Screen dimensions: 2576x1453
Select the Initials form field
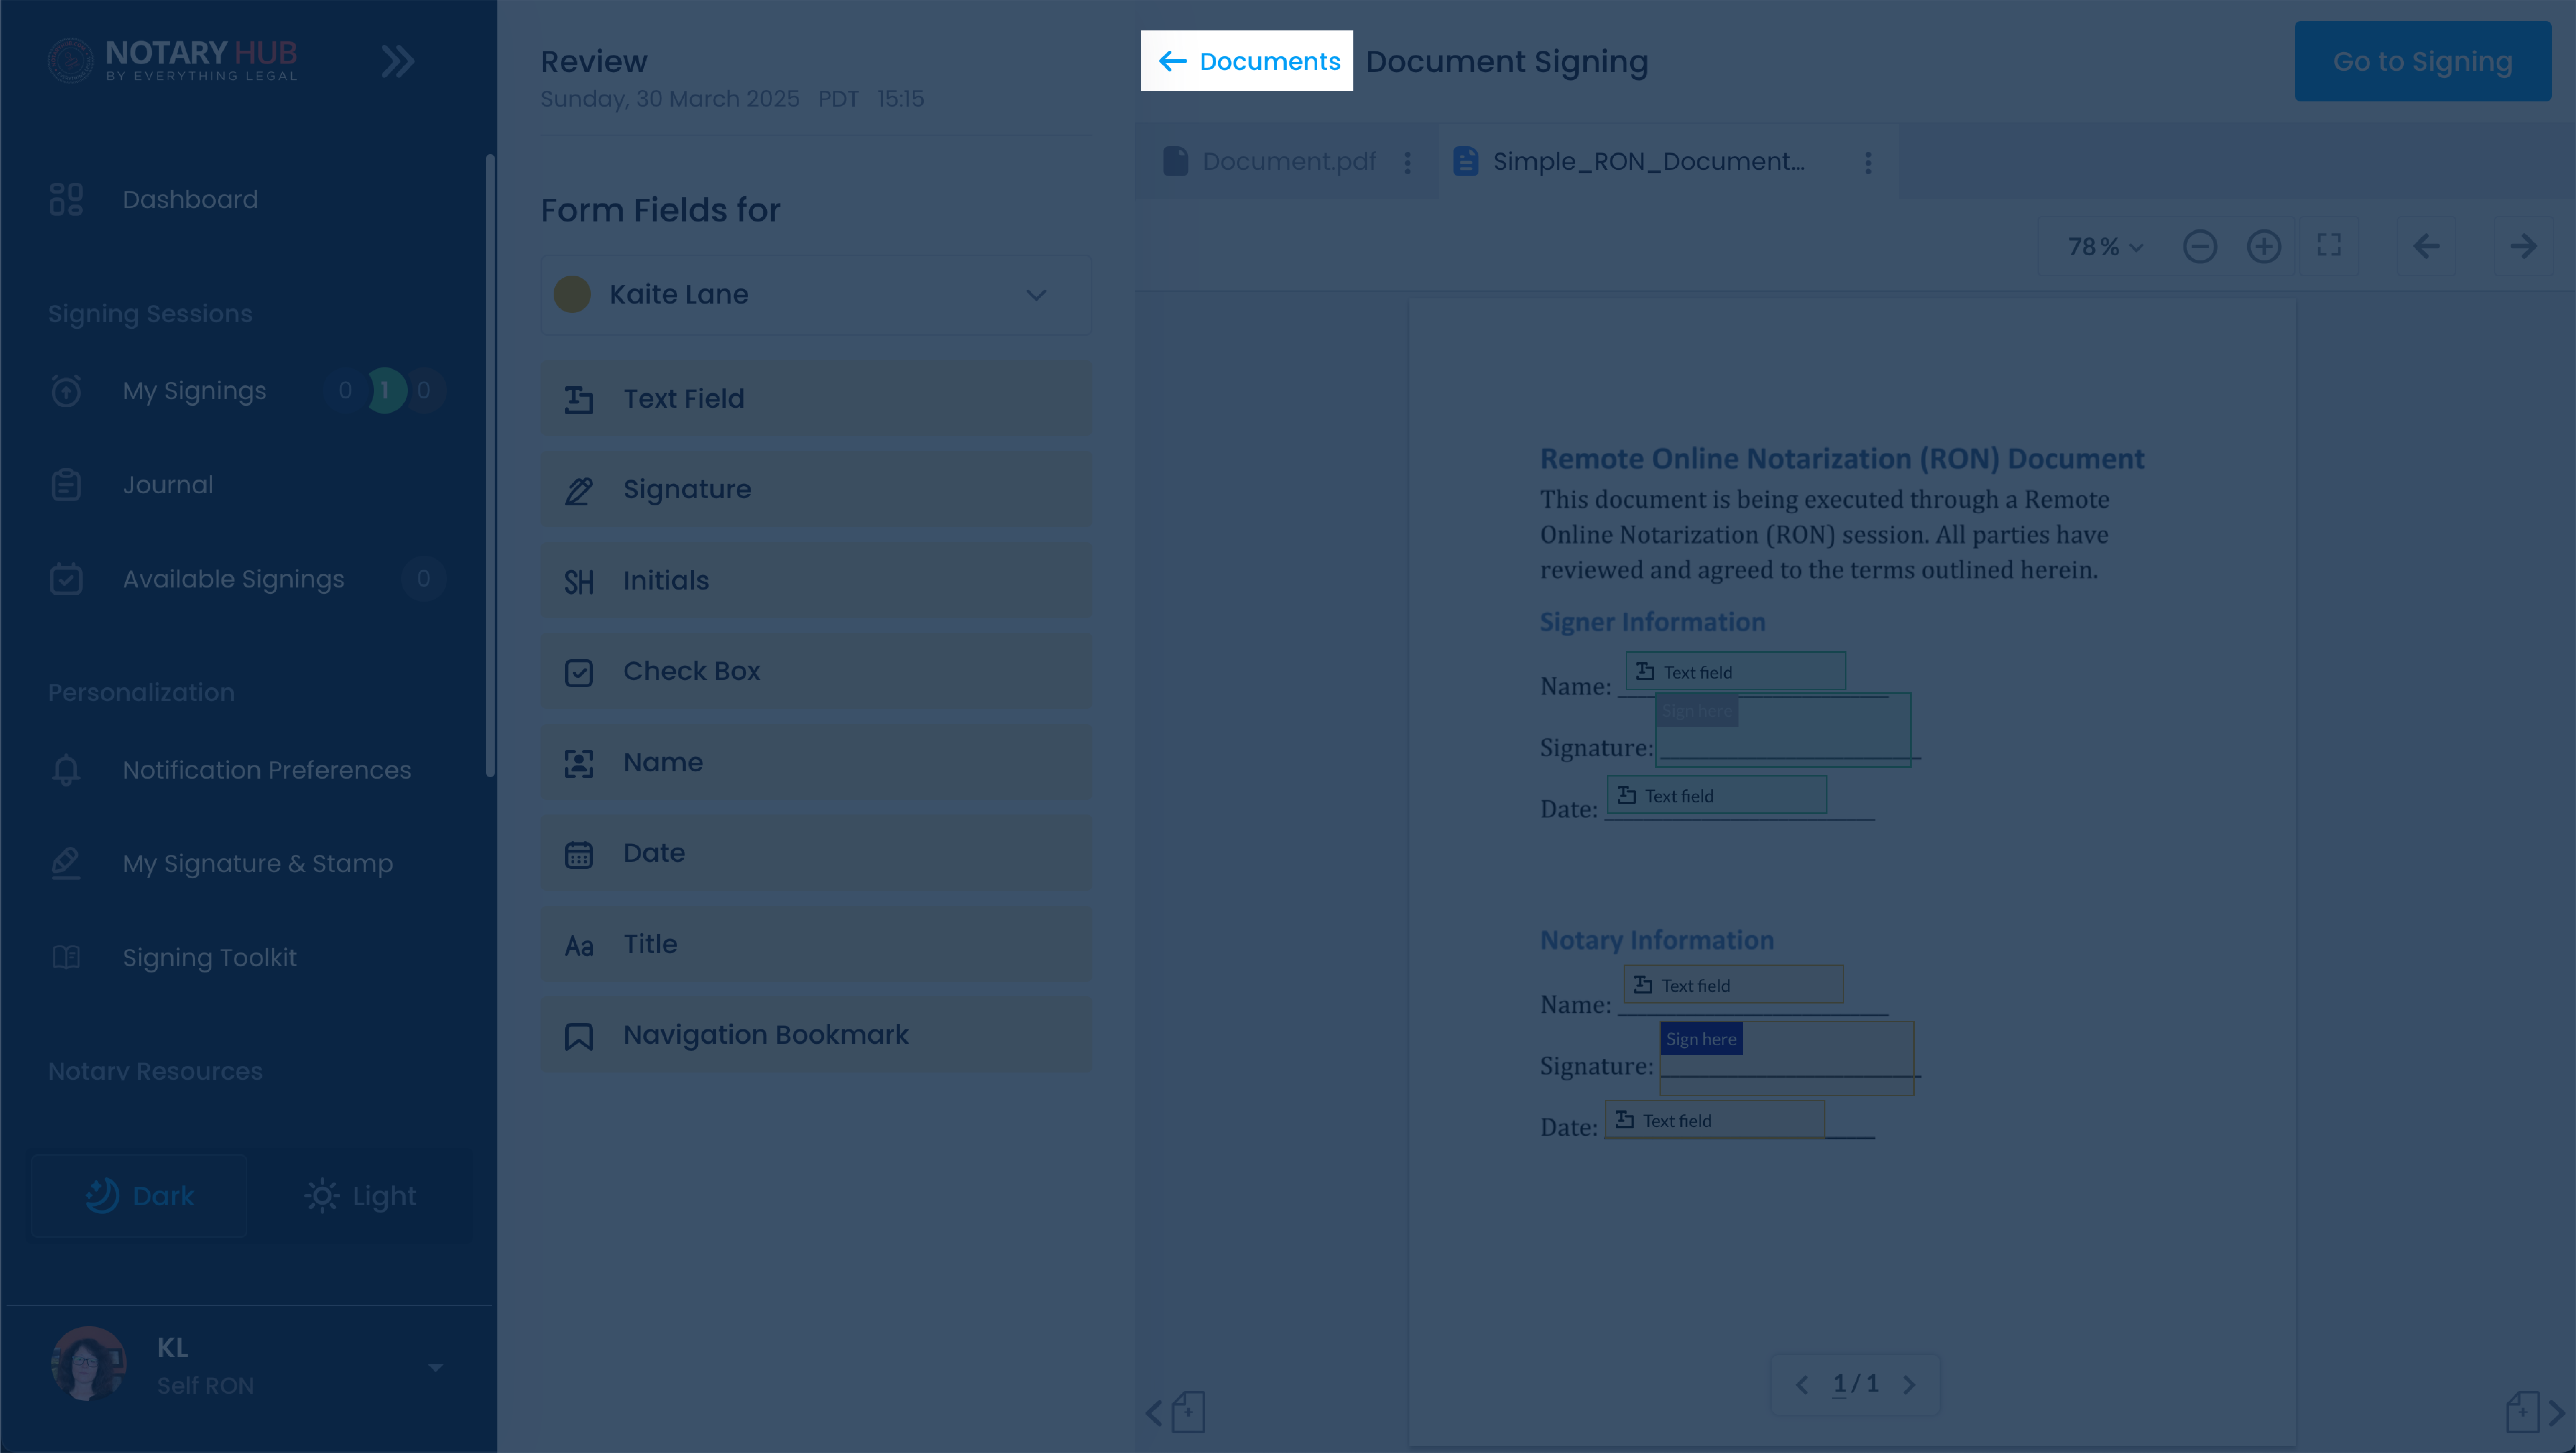point(816,580)
